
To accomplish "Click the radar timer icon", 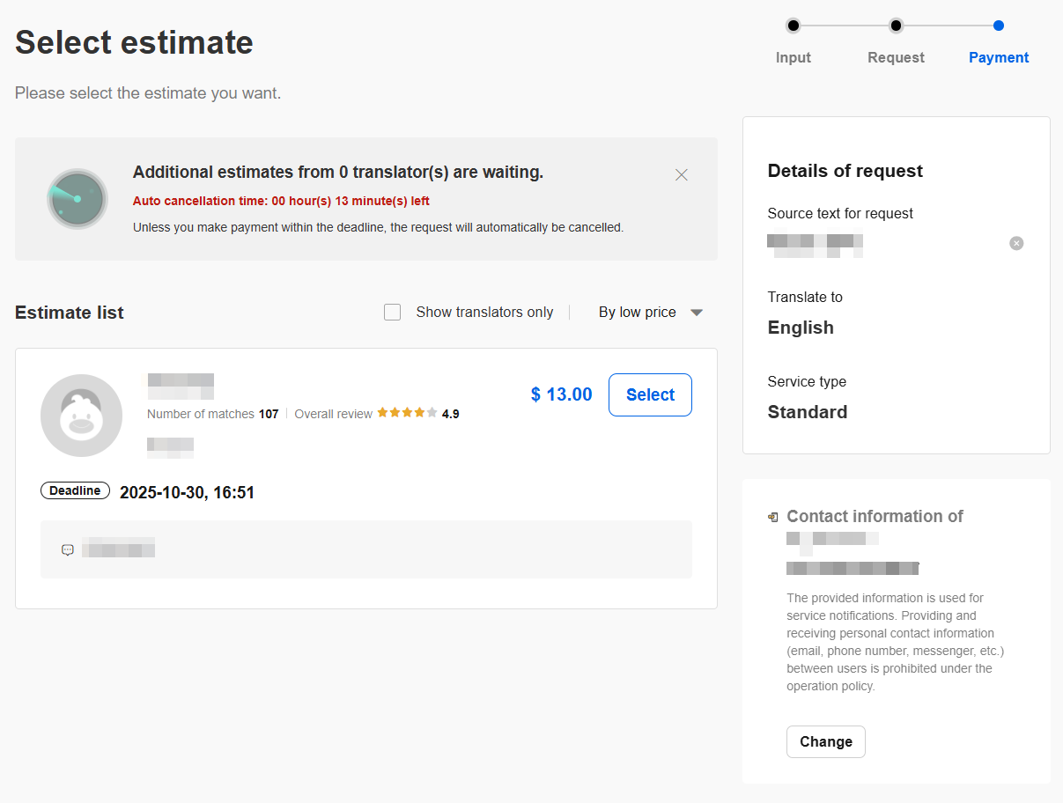I will (78, 199).
